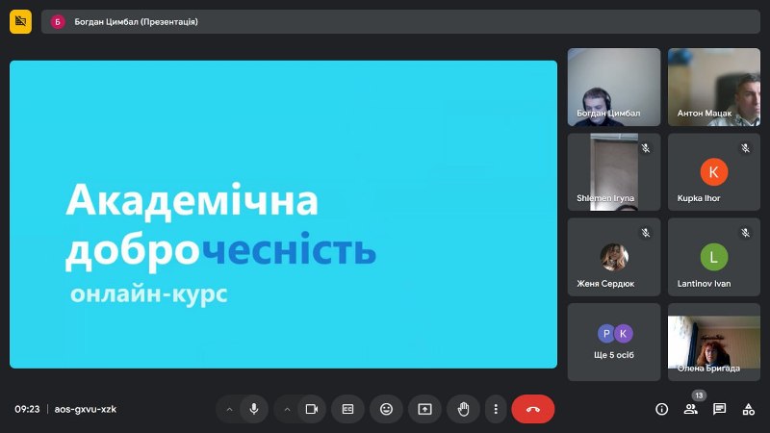Click the meeting code aos-gxvu-xzk
This screenshot has height=433, width=770.
[86, 409]
